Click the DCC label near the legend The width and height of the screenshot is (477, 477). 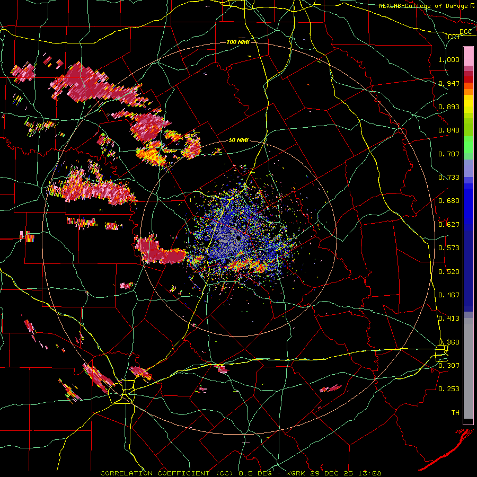pos(465,32)
